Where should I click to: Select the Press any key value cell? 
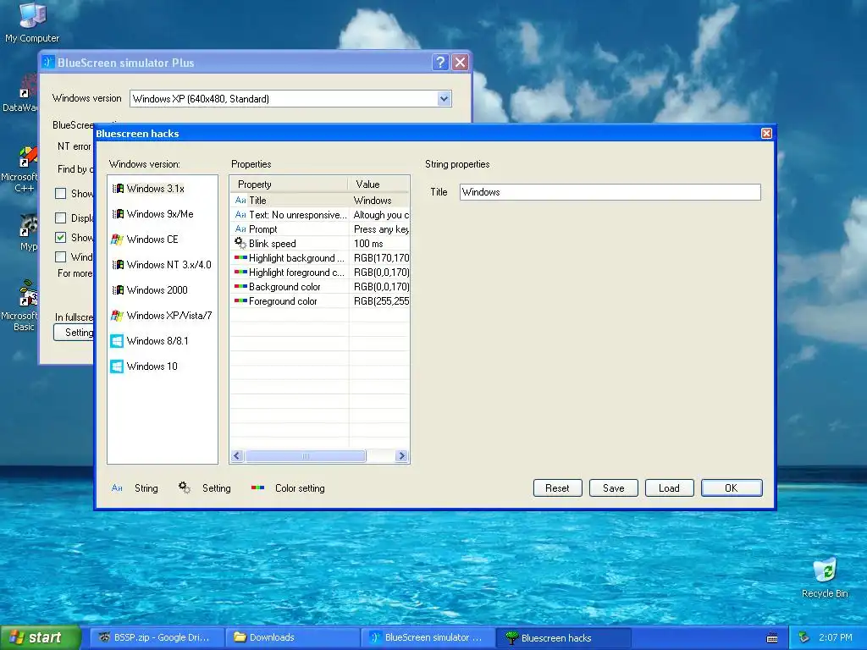tap(379, 229)
